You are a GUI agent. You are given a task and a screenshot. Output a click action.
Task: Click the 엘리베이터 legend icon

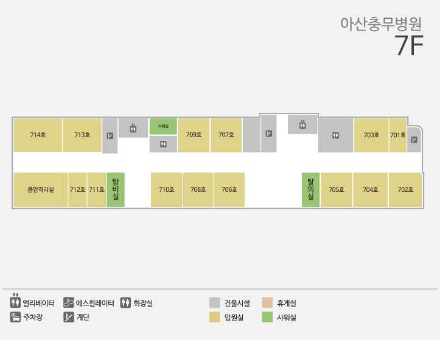(16, 302)
